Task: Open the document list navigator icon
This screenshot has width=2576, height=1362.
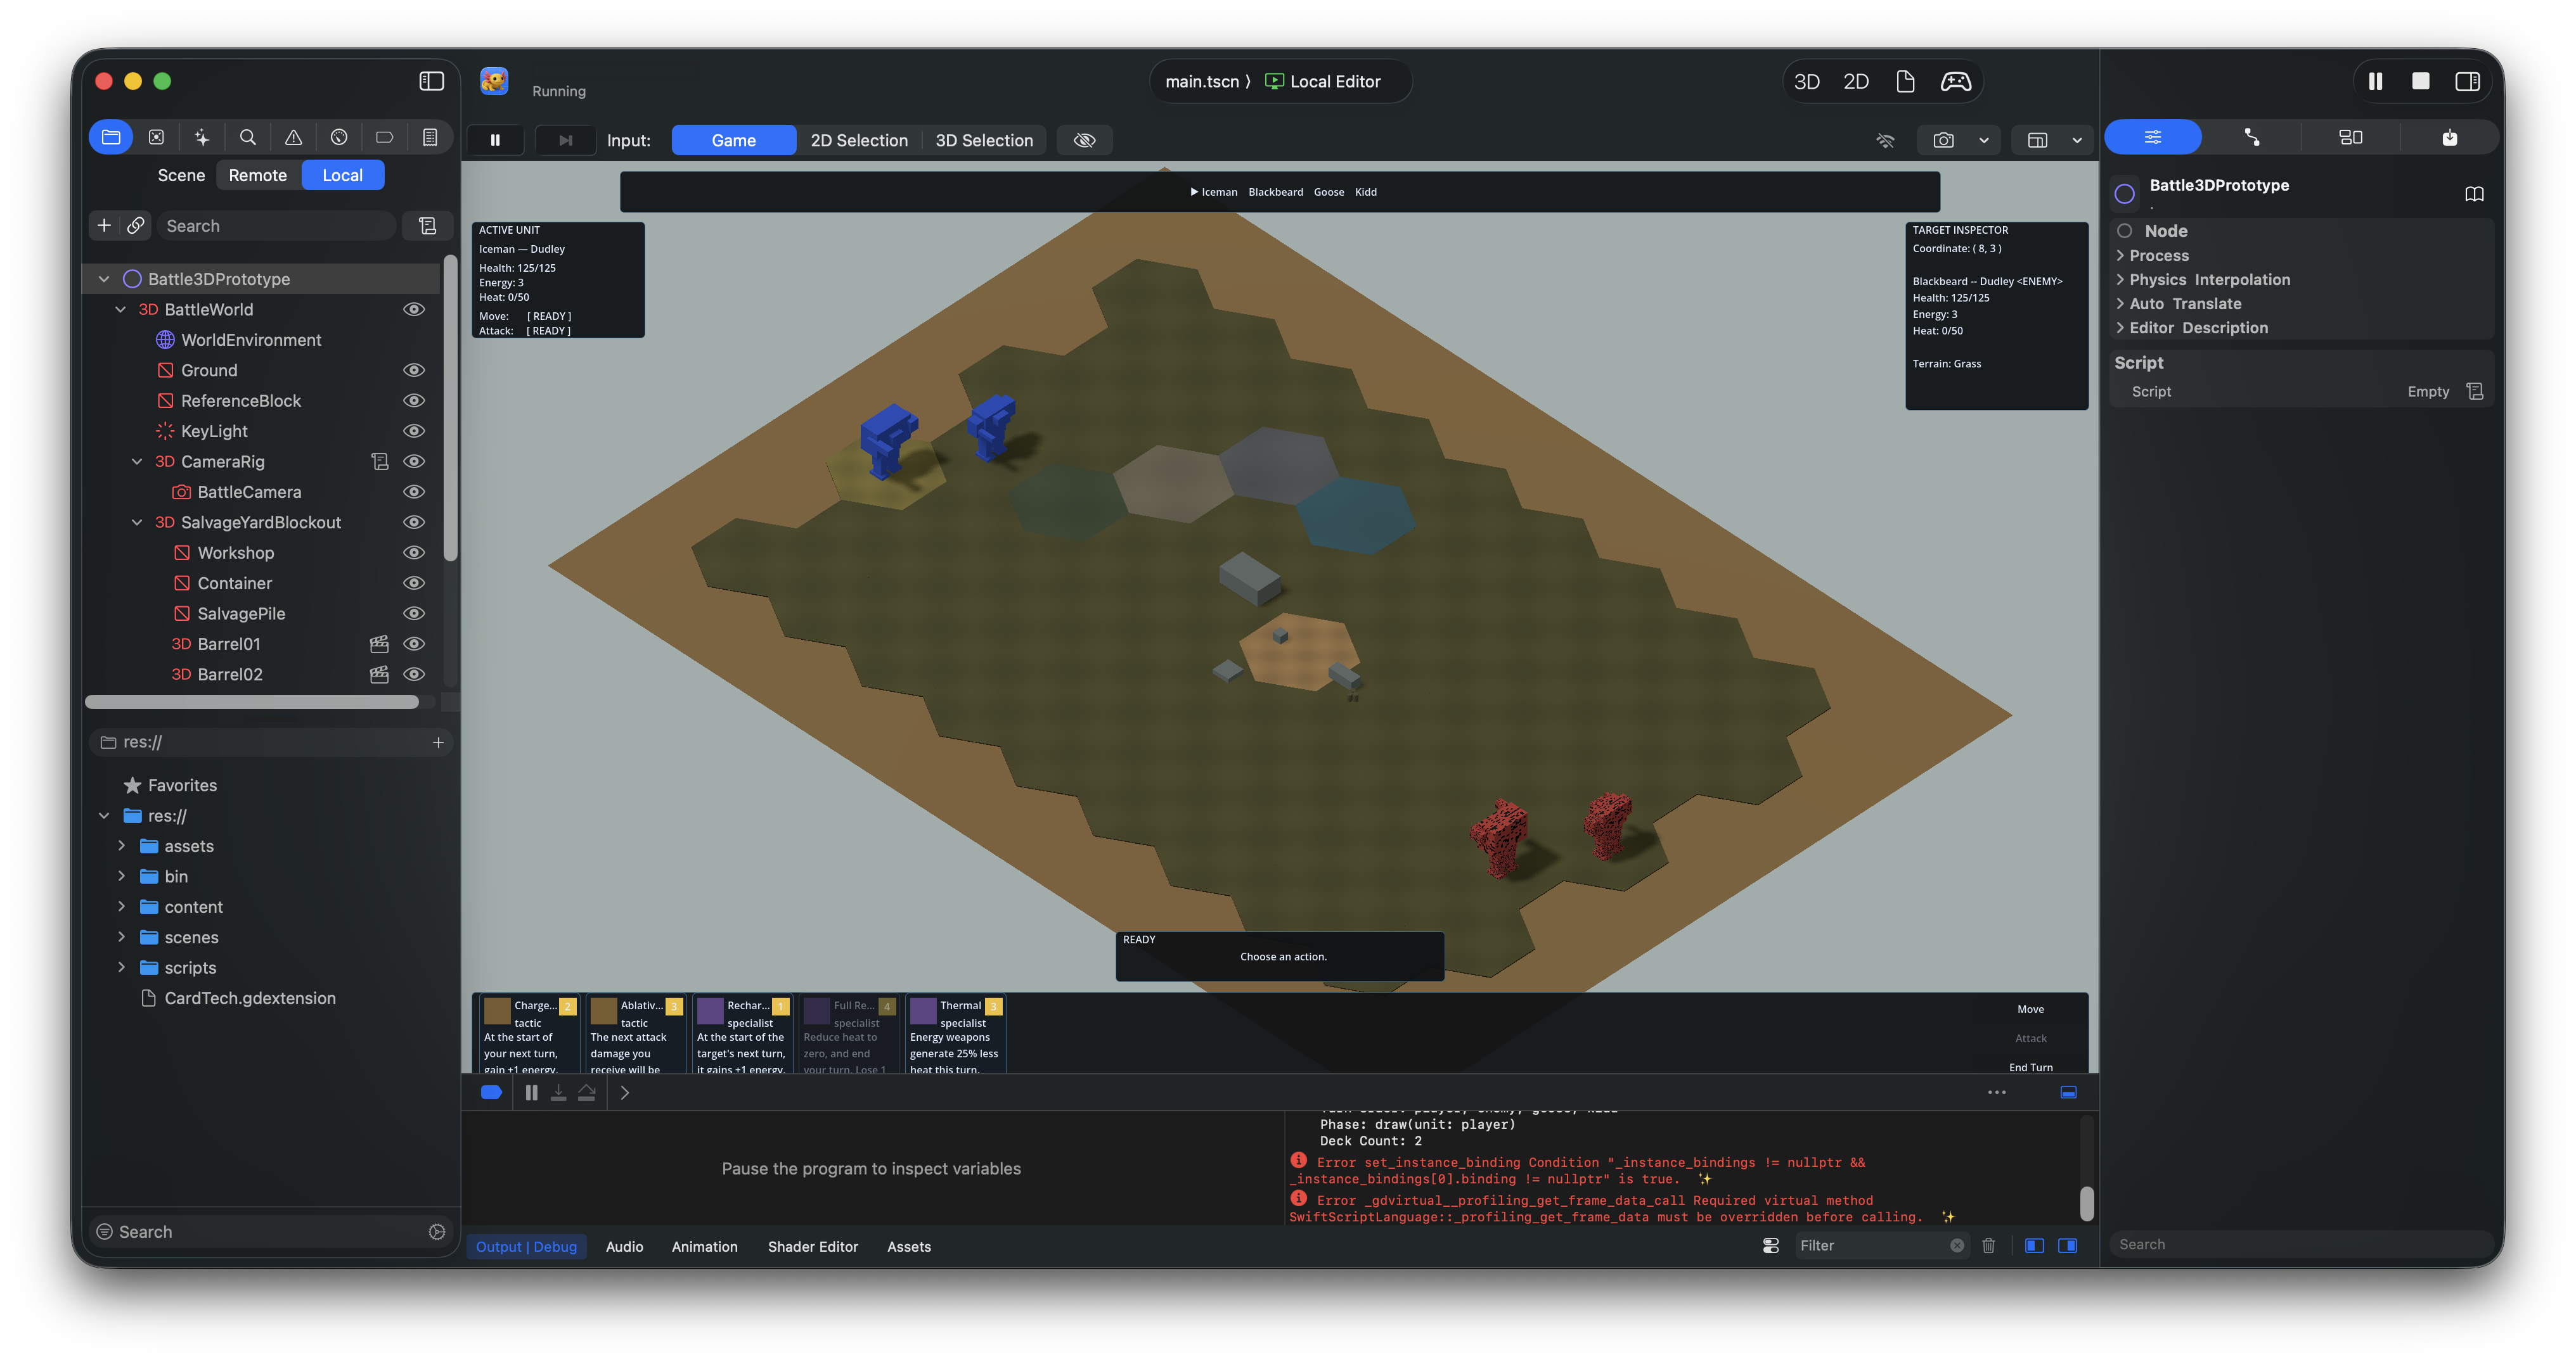Action: pyautogui.click(x=430, y=138)
